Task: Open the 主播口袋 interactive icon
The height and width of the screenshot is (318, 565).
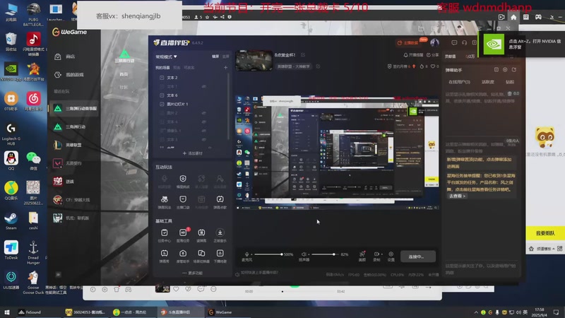Action: pos(183,199)
